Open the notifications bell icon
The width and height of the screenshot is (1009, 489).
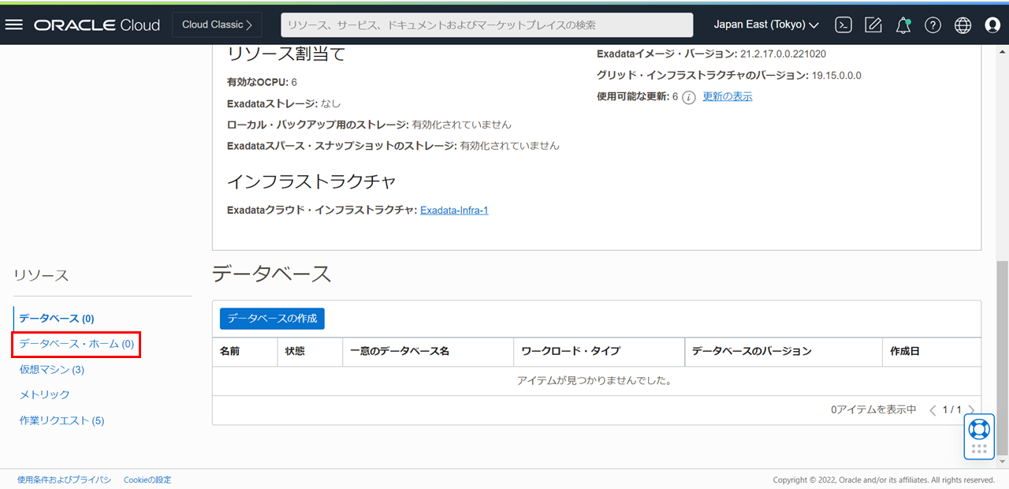[903, 24]
